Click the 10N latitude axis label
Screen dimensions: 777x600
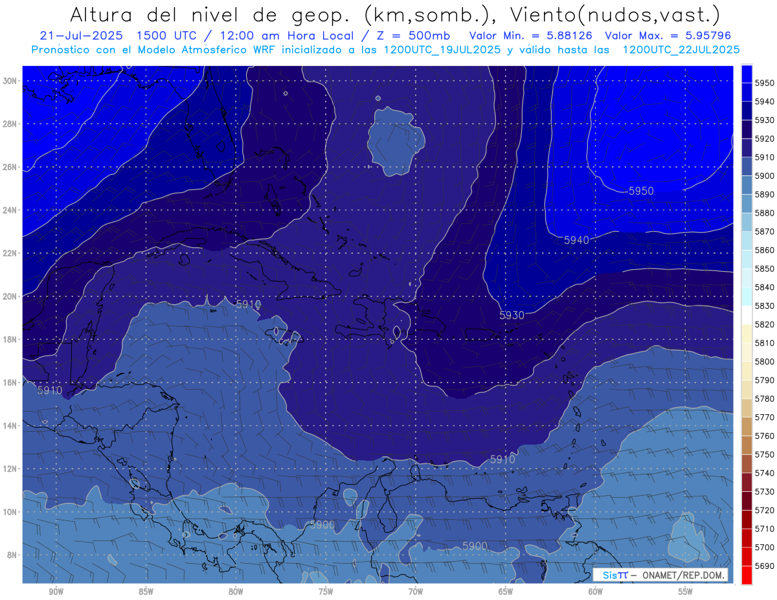click(10, 512)
